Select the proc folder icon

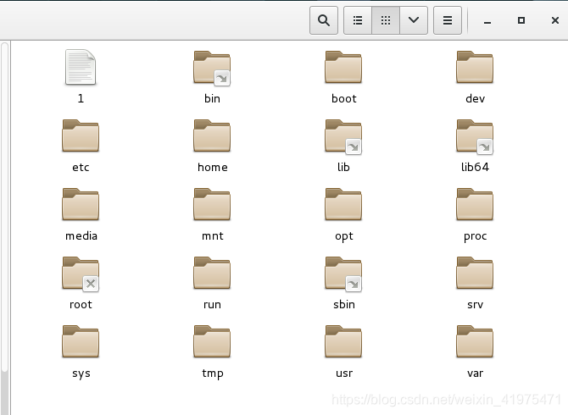point(475,204)
